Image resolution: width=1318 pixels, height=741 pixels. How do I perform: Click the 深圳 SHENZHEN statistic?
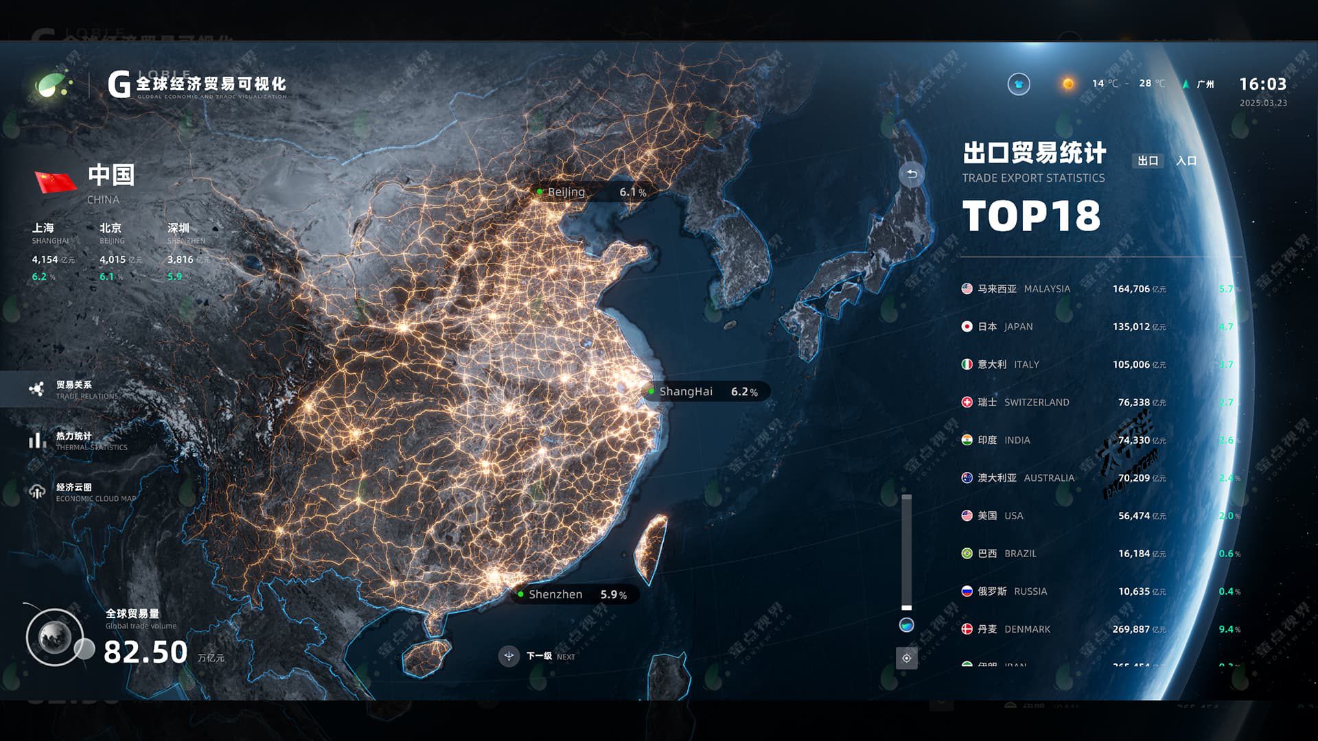coord(188,252)
